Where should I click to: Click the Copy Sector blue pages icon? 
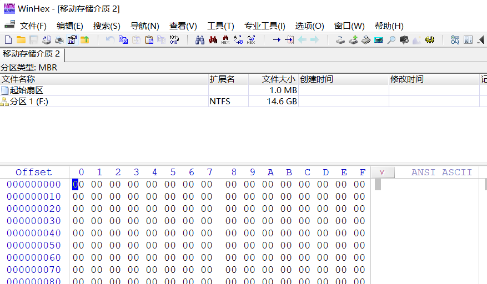tap(123, 40)
